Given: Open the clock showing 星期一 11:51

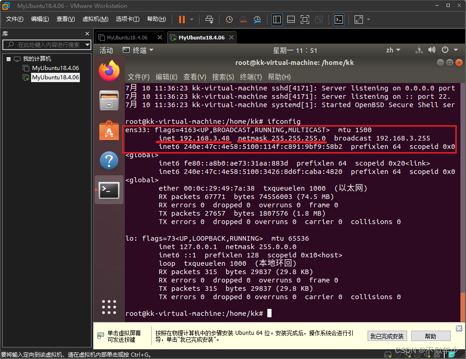Looking at the screenshot, I should (x=295, y=51).
